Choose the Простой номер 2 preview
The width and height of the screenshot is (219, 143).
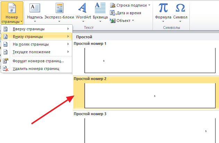click(149, 95)
